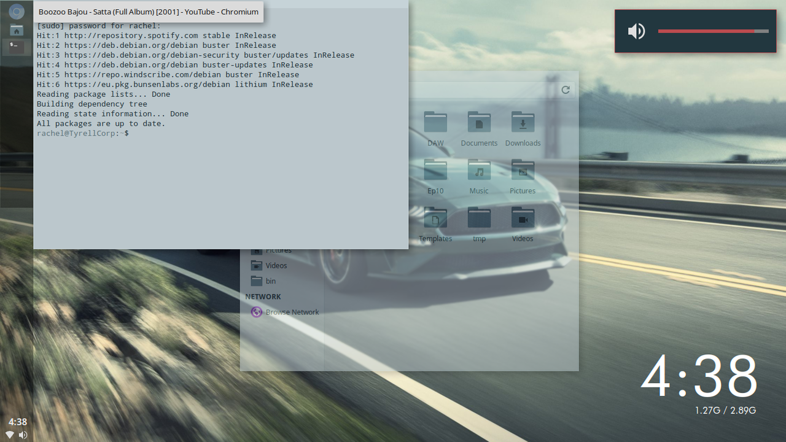
Task: Open the Ep10 folder
Action: [435, 177]
